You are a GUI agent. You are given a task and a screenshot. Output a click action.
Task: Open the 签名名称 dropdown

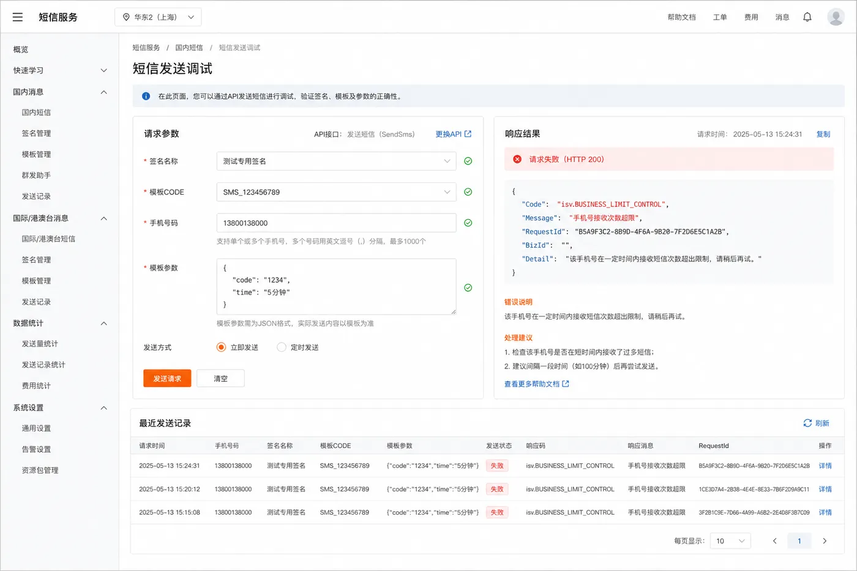pyautogui.click(x=336, y=161)
